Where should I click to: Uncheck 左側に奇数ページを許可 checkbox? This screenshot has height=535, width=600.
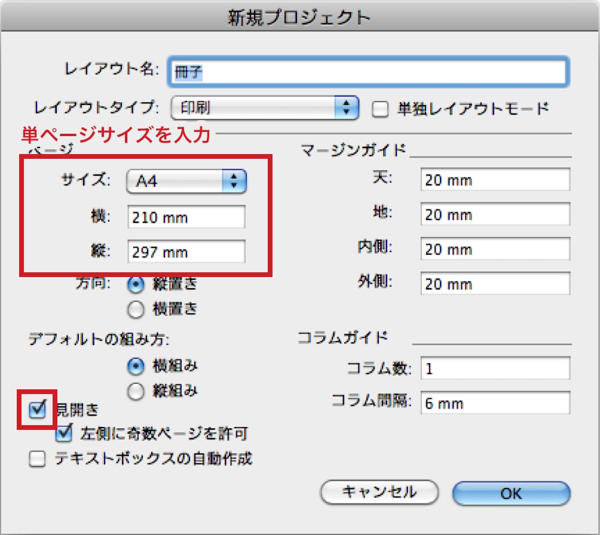click(x=63, y=433)
